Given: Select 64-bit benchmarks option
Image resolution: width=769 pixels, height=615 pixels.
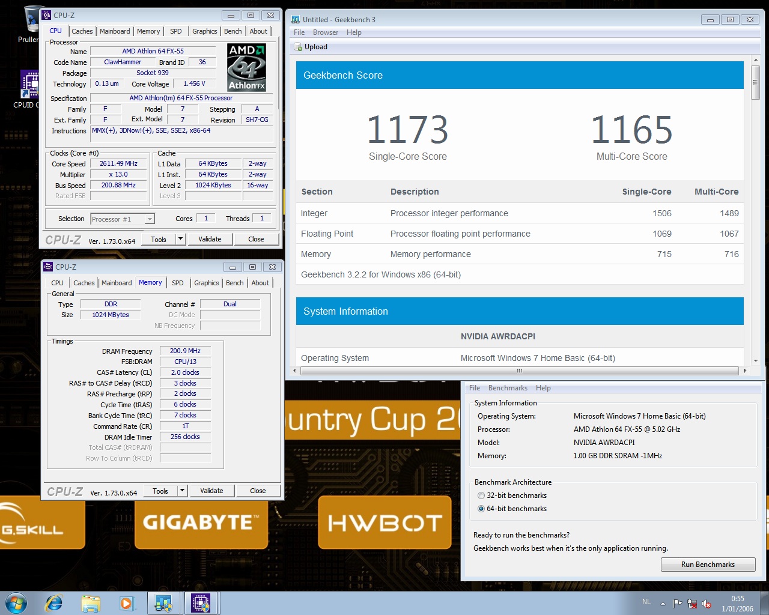Looking at the screenshot, I should pyautogui.click(x=481, y=509).
